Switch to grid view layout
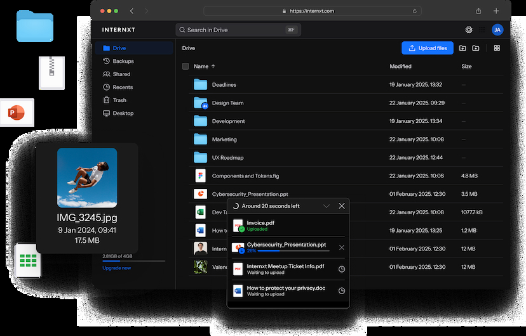 497,48
